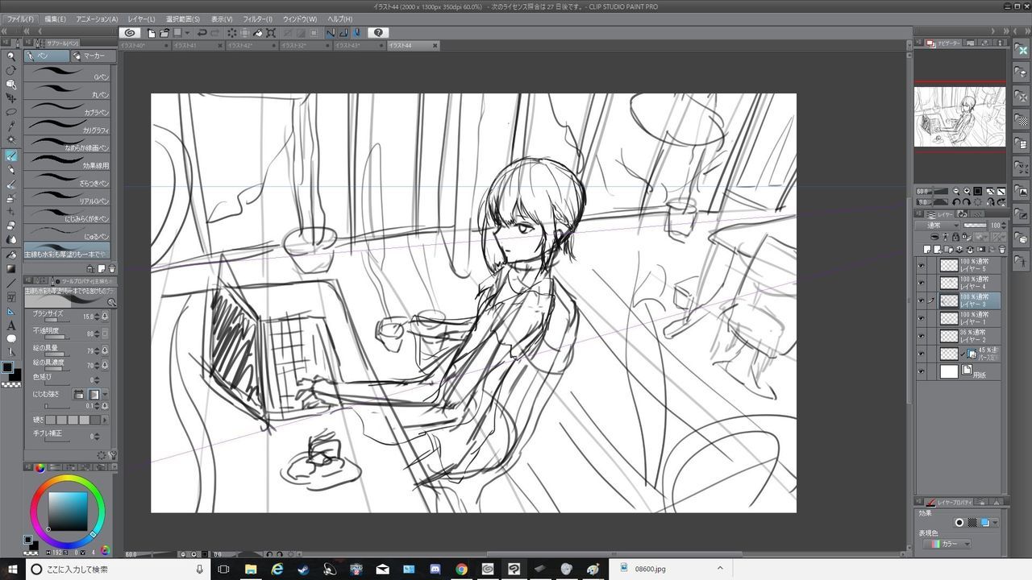Open the 編集(E) menu
Image resolution: width=1032 pixels, height=580 pixels.
click(x=56, y=19)
